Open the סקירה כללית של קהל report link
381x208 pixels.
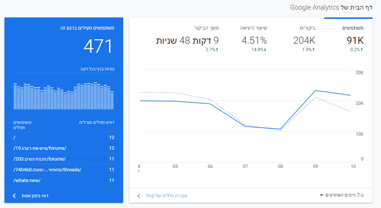click(x=167, y=196)
